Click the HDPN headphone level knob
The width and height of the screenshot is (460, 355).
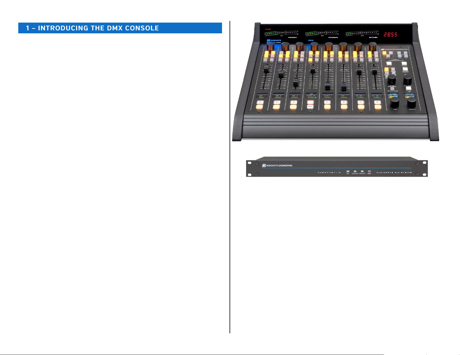tap(412, 103)
